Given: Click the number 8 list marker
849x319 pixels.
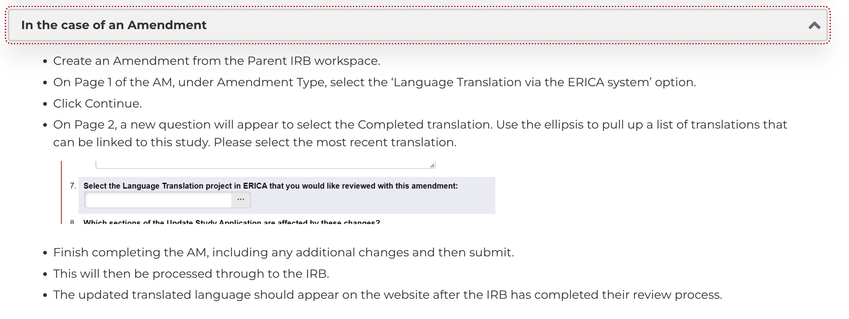Looking at the screenshot, I should 72,222.
